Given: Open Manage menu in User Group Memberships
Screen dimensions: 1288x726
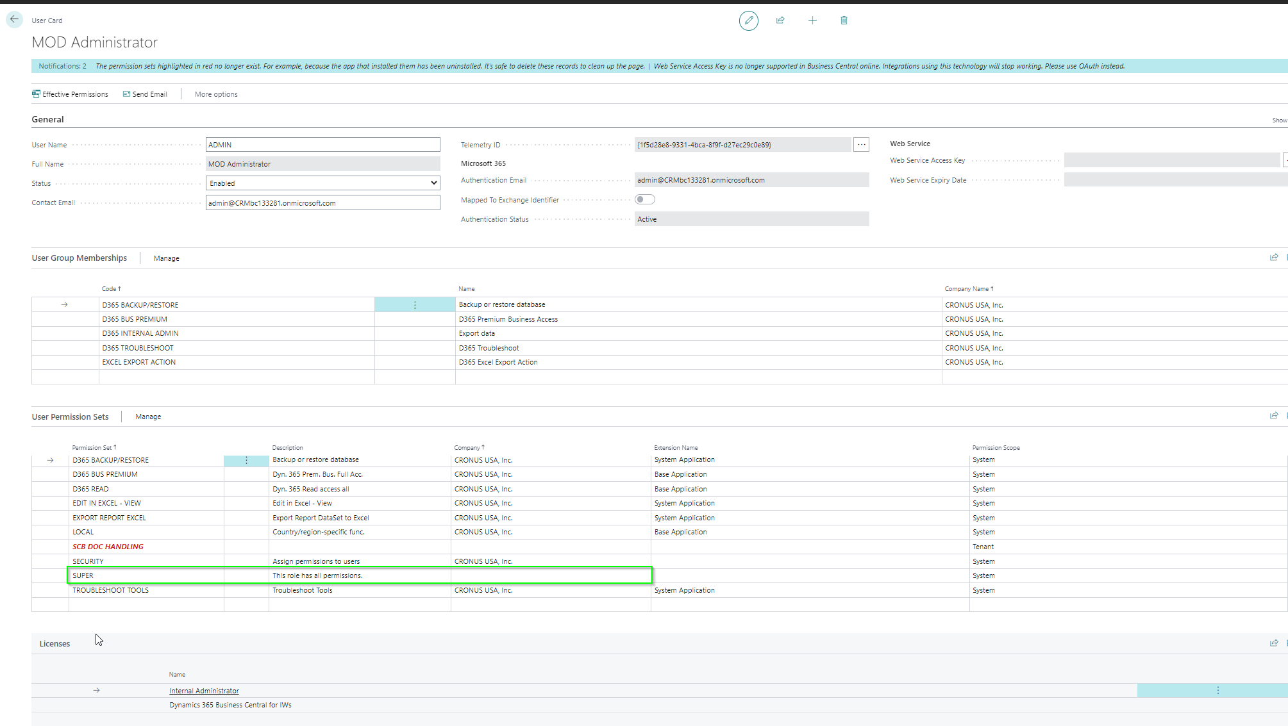Looking at the screenshot, I should tap(166, 258).
